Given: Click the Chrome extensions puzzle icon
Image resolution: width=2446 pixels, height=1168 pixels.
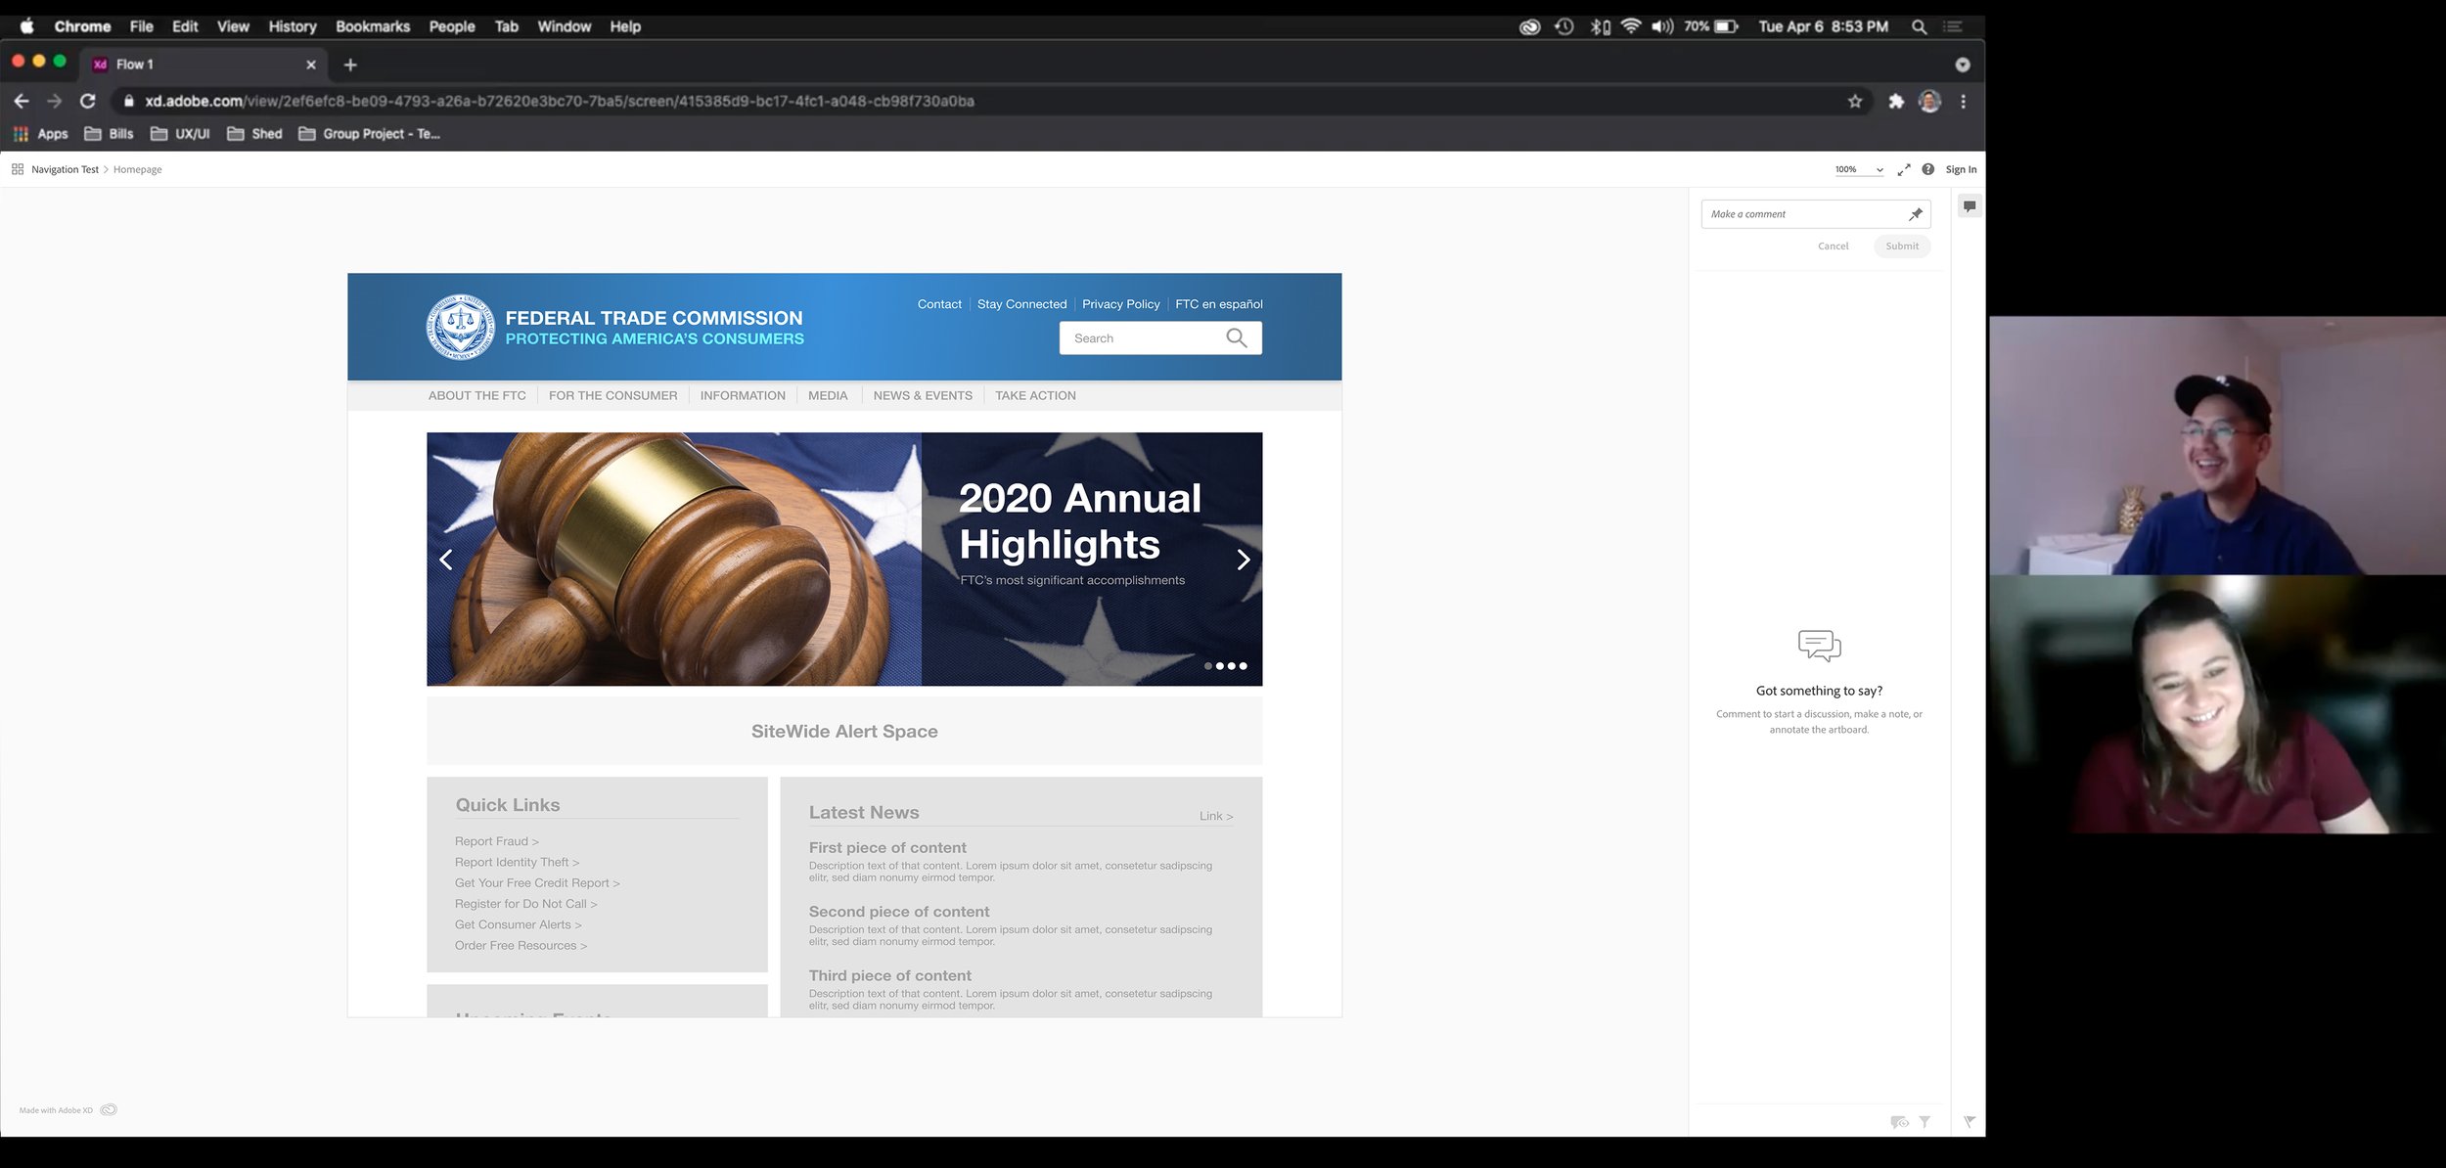Looking at the screenshot, I should (1895, 101).
